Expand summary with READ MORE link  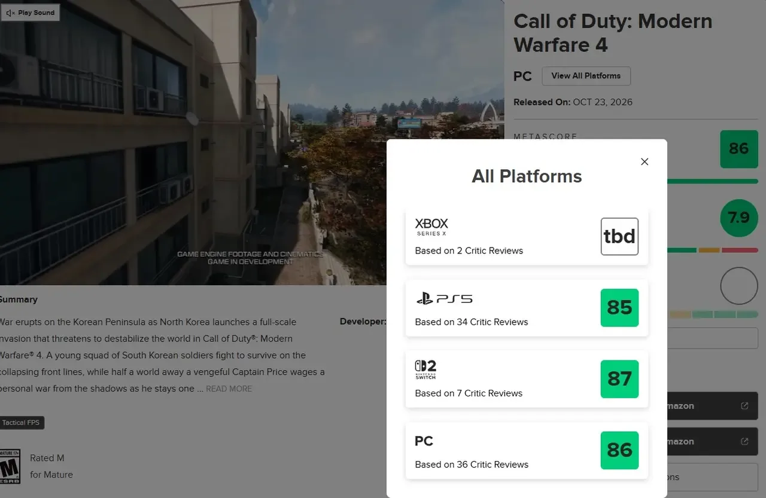click(x=229, y=389)
